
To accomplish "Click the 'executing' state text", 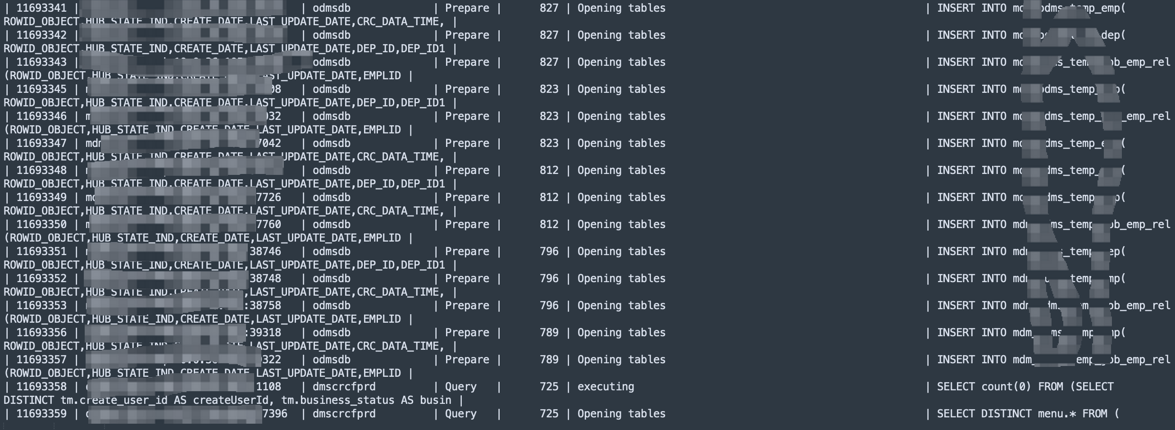I will (x=606, y=387).
